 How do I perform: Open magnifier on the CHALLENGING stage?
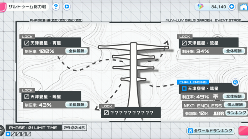(235, 82)
